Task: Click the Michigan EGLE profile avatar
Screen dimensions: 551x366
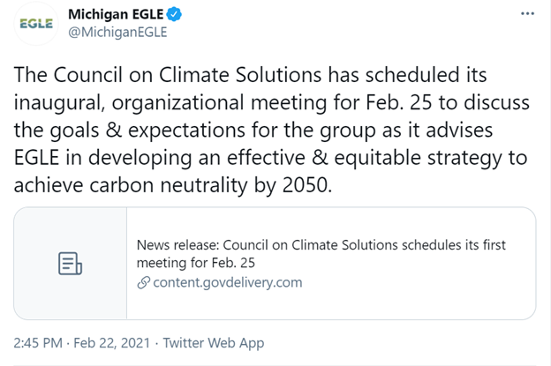Action: pos(34,25)
